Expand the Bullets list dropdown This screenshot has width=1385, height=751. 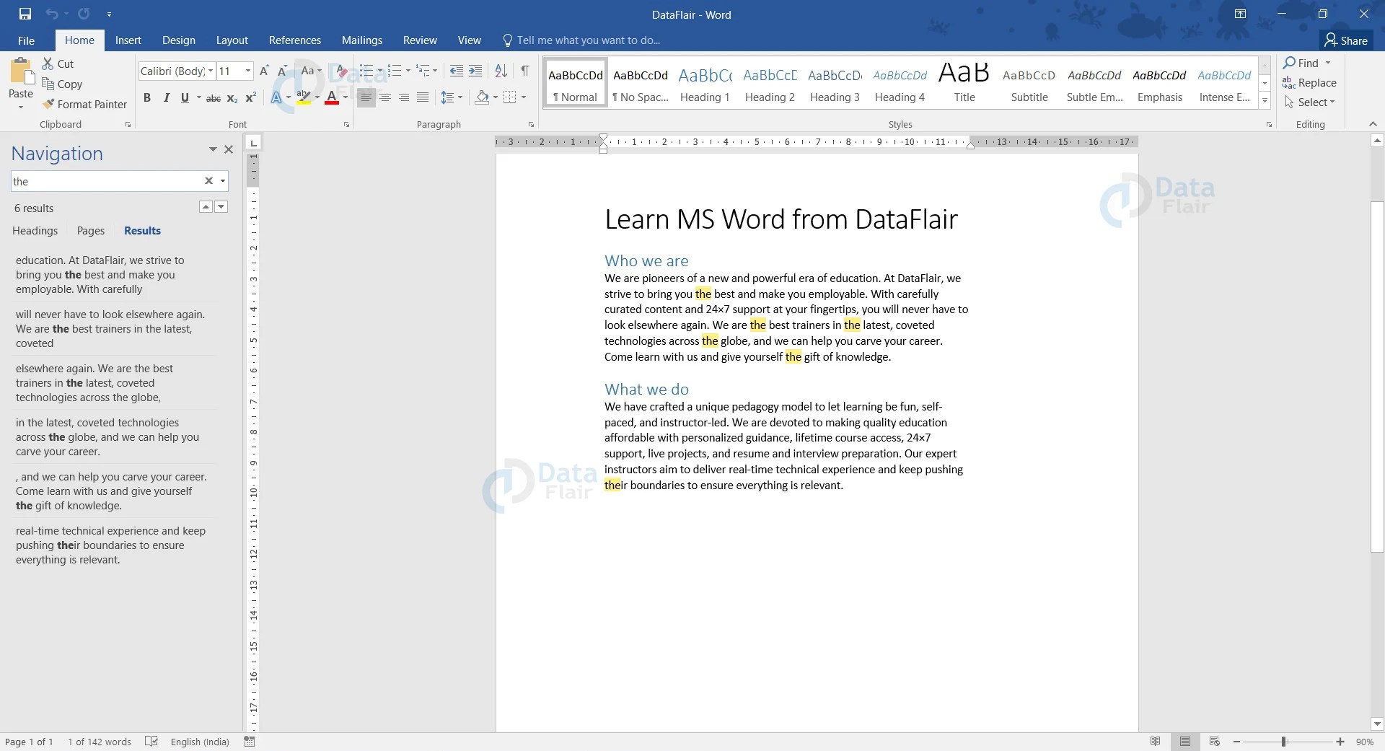tap(380, 71)
